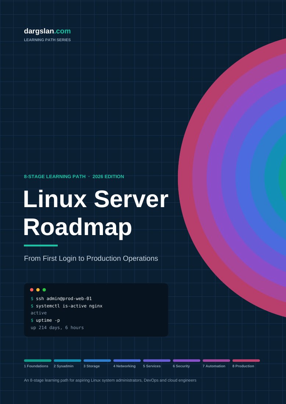The height and width of the screenshot is (404, 286).
Task: Click the '7 Automation' stage label
Action: pyautogui.click(x=214, y=366)
